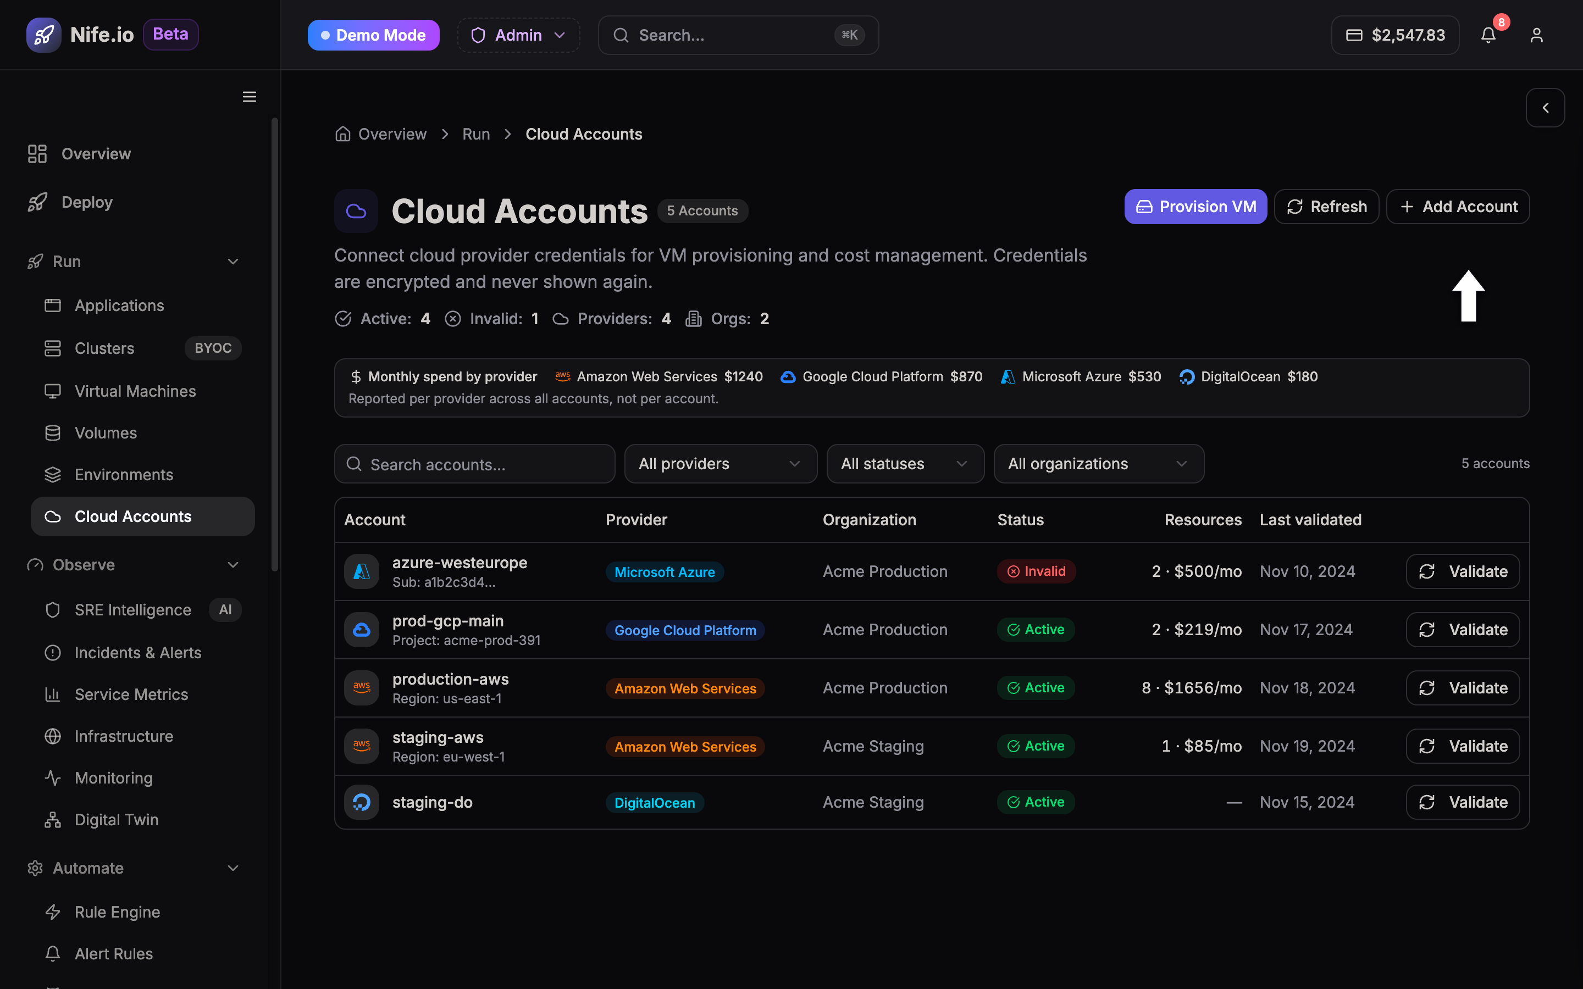The image size is (1583, 989).
Task: Validate the azure-westeurope account
Action: (x=1463, y=571)
